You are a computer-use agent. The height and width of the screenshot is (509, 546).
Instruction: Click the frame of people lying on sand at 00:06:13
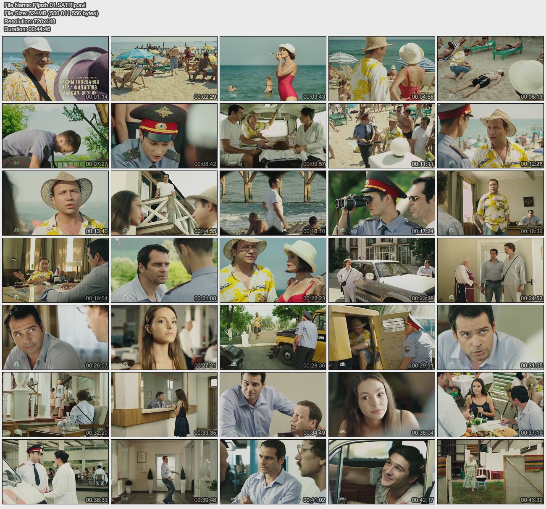point(491,68)
